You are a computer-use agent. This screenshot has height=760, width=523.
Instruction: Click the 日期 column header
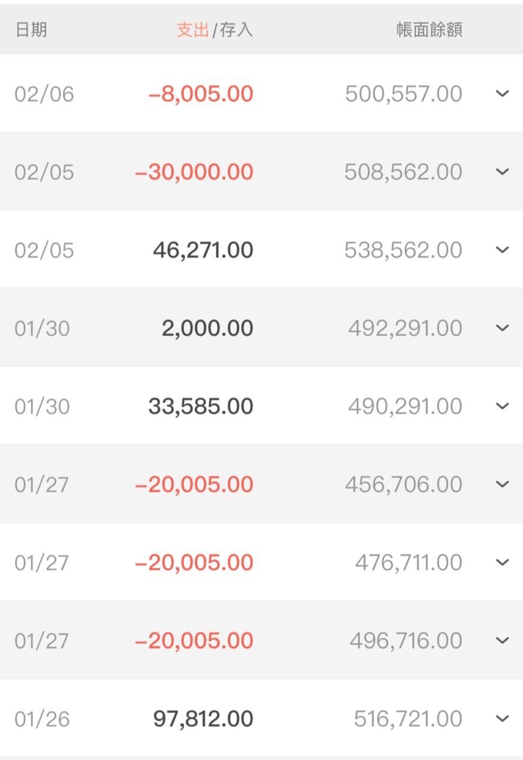pos(31,30)
